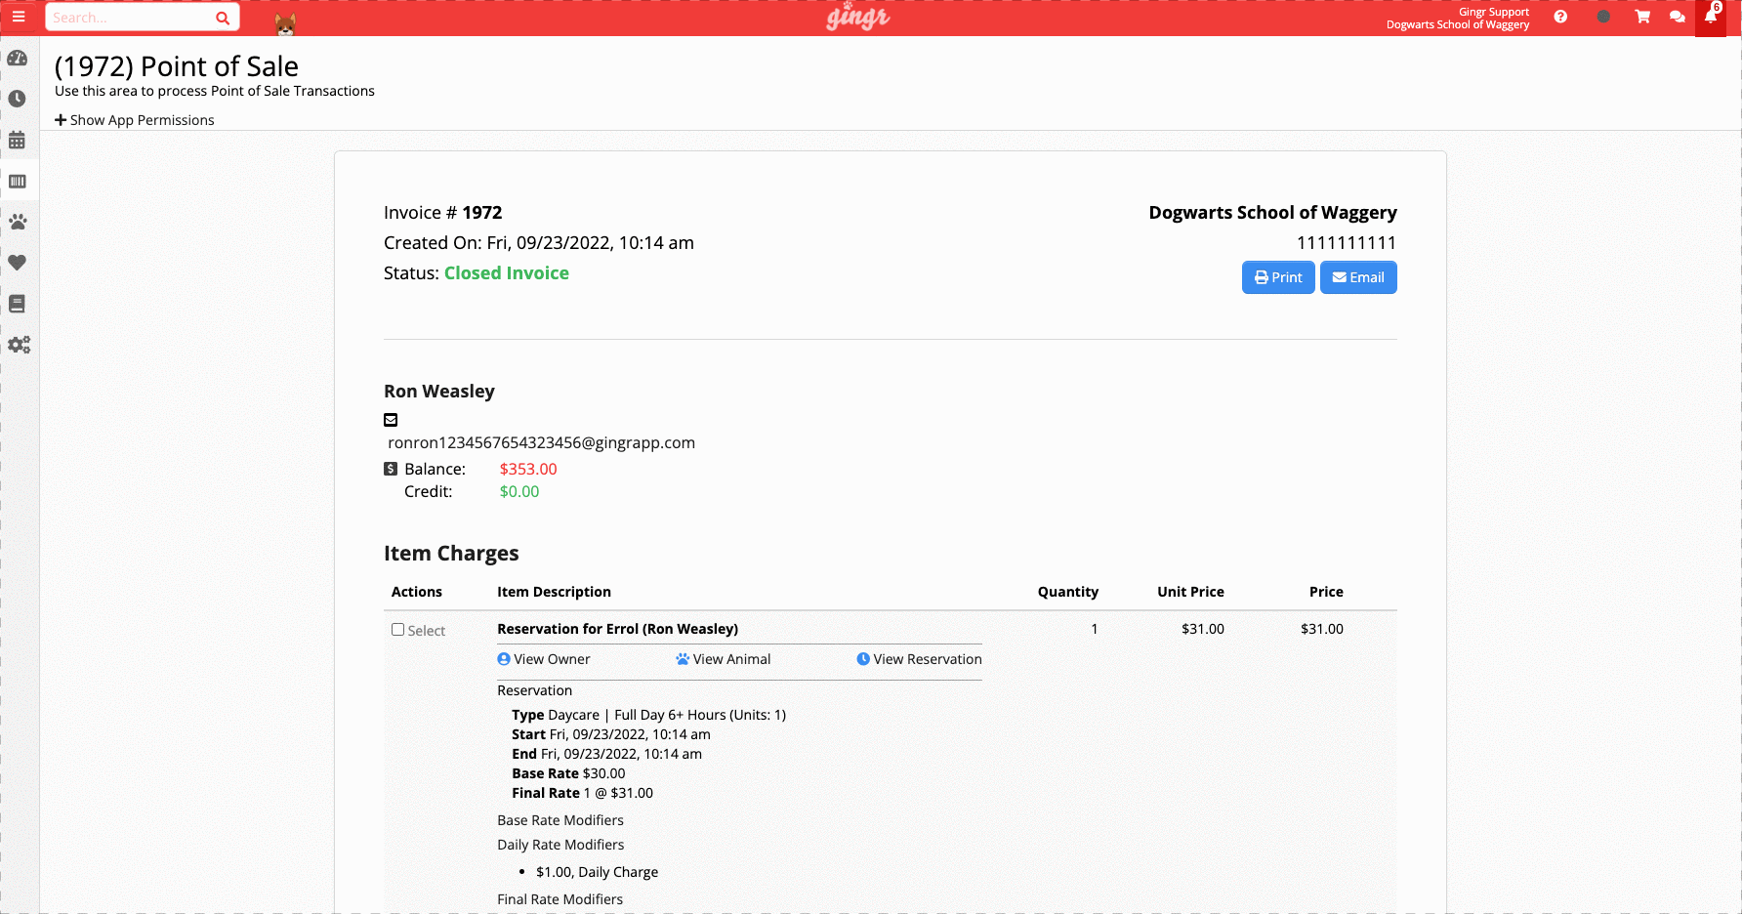Click the envelope icon under Ron Weasley
The width and height of the screenshot is (1742, 914).
click(x=391, y=420)
